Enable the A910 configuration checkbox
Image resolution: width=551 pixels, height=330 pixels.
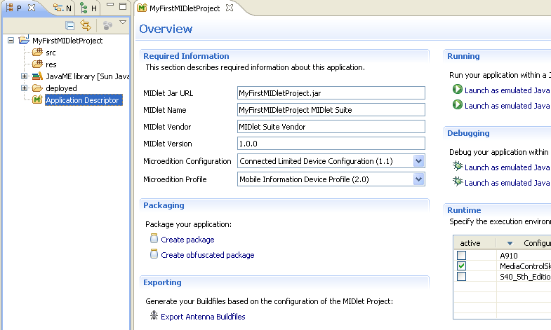pos(461,256)
